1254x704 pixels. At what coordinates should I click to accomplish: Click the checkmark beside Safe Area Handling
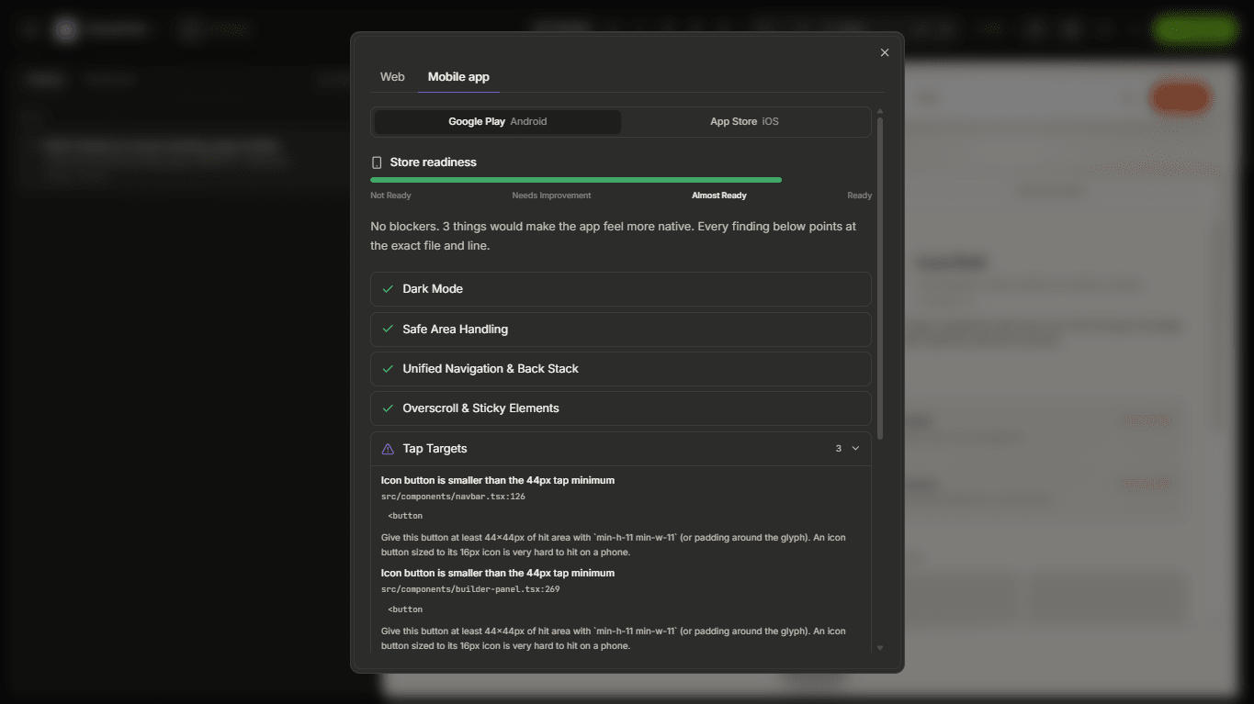(388, 330)
